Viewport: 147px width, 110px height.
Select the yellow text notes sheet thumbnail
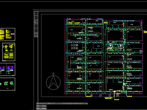(7, 35)
